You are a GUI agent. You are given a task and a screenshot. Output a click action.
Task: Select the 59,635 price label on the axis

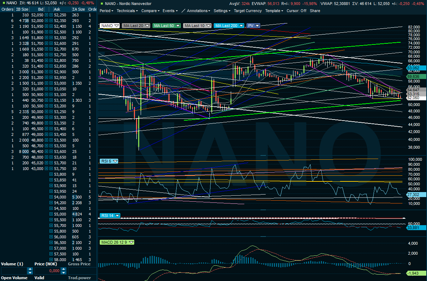pos(416,77)
